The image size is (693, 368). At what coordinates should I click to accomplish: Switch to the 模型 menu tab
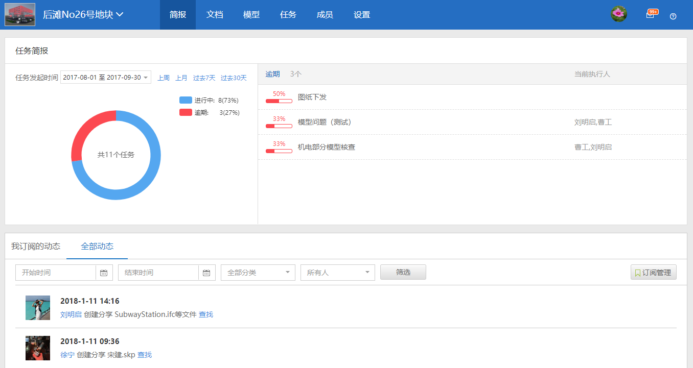pyautogui.click(x=251, y=15)
